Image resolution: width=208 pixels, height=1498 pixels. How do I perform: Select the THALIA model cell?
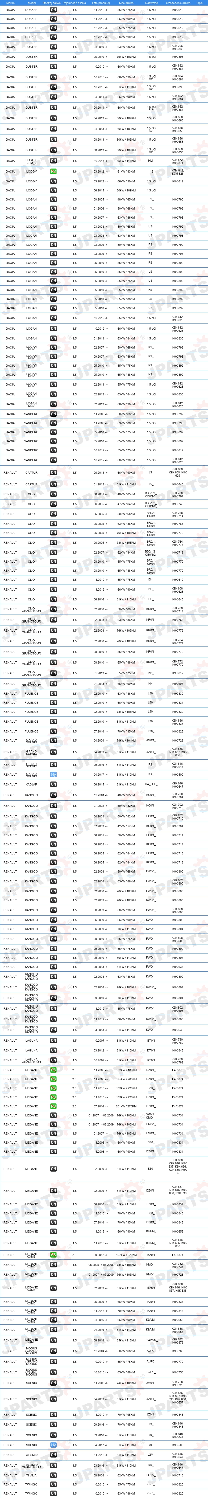pos(31,1476)
